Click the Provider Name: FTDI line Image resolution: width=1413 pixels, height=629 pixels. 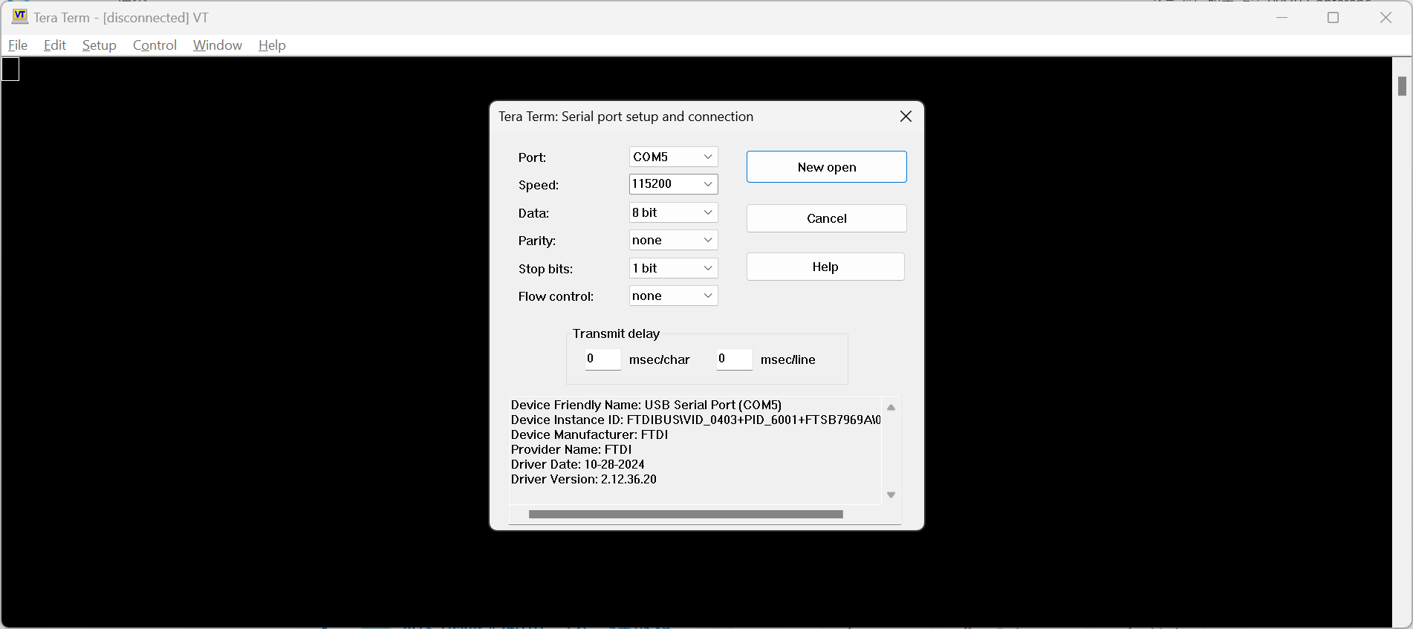tap(571, 449)
